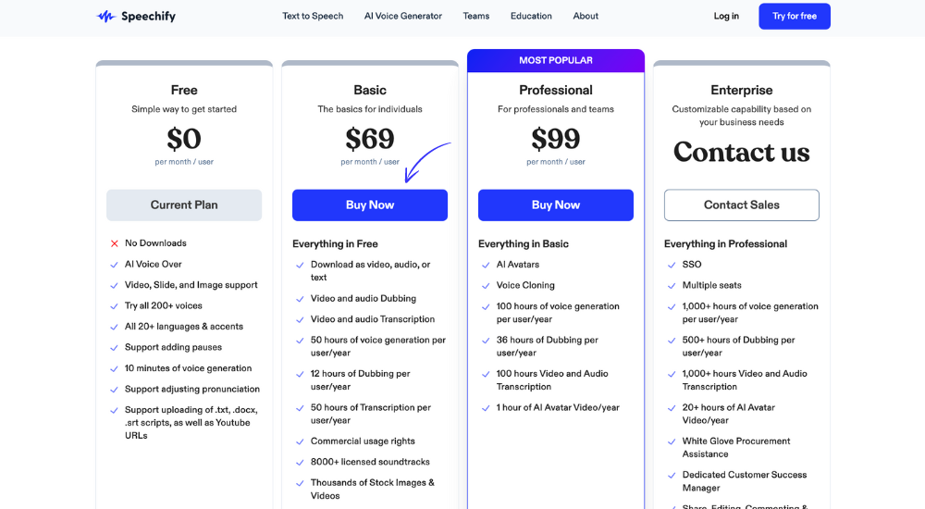Click the Speechify waveform logo icon
This screenshot has height=509, width=925.
pos(106,17)
